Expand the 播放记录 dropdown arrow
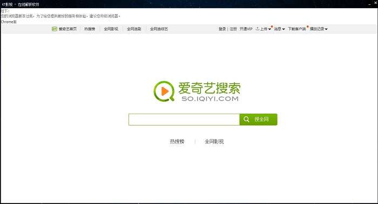 click(326, 29)
